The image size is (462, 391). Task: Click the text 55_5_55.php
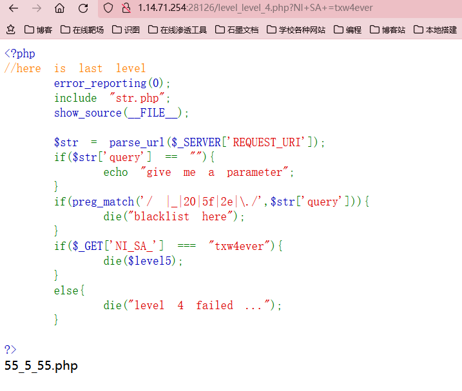(41, 366)
